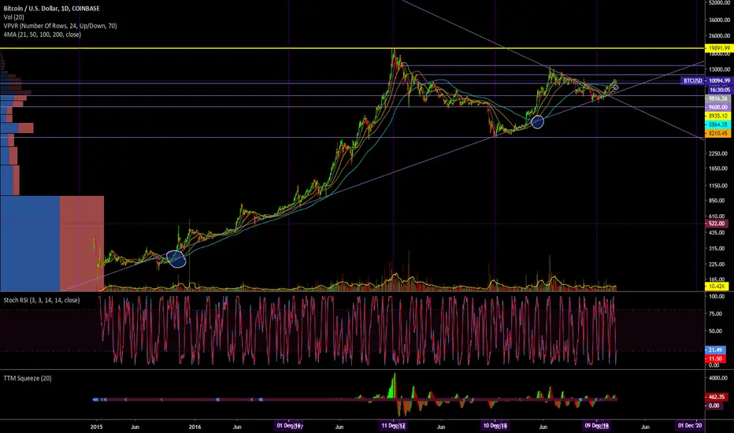Click the 435.00 price axis tick
The height and width of the screenshot is (433, 734).
point(717,233)
